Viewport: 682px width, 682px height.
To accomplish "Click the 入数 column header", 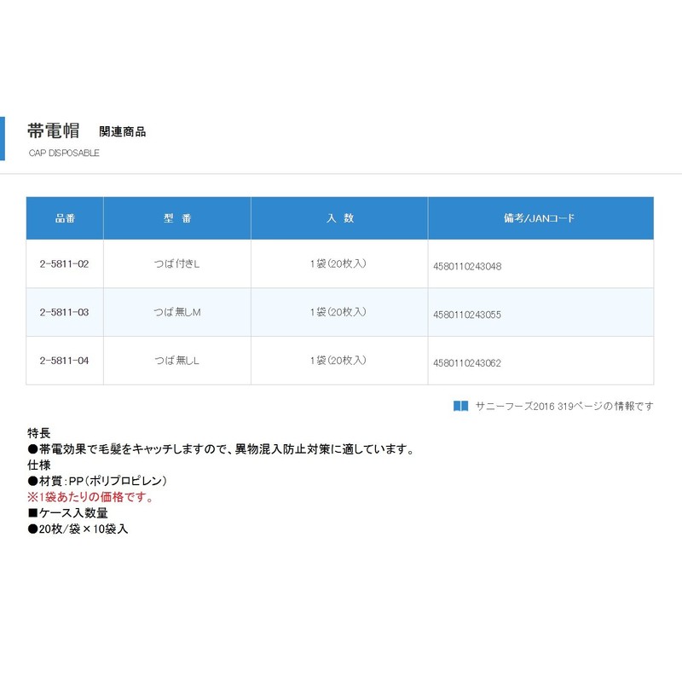I will click(339, 218).
